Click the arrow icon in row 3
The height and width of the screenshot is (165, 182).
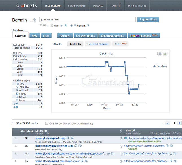[121, 154]
